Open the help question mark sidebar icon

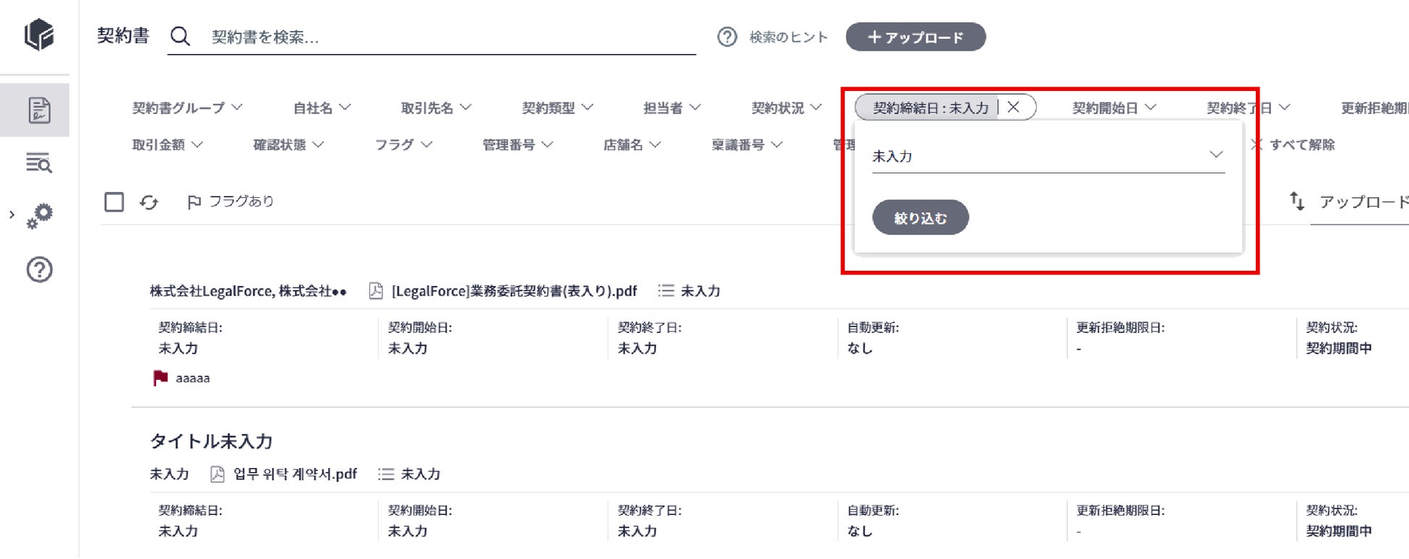click(x=39, y=269)
